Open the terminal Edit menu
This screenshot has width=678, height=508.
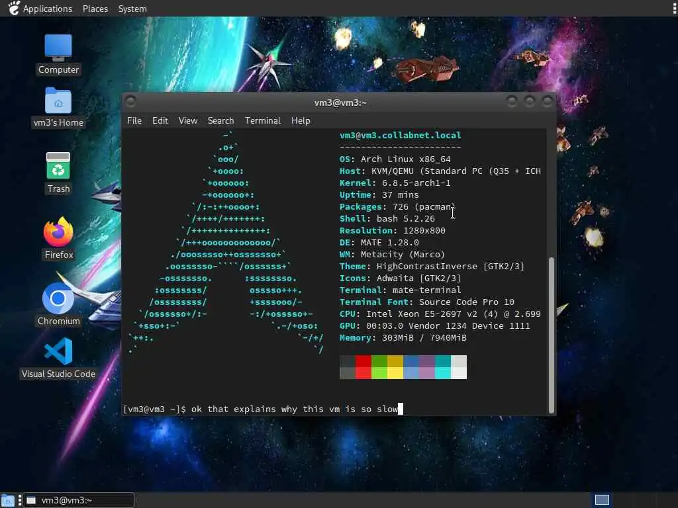pyautogui.click(x=160, y=120)
